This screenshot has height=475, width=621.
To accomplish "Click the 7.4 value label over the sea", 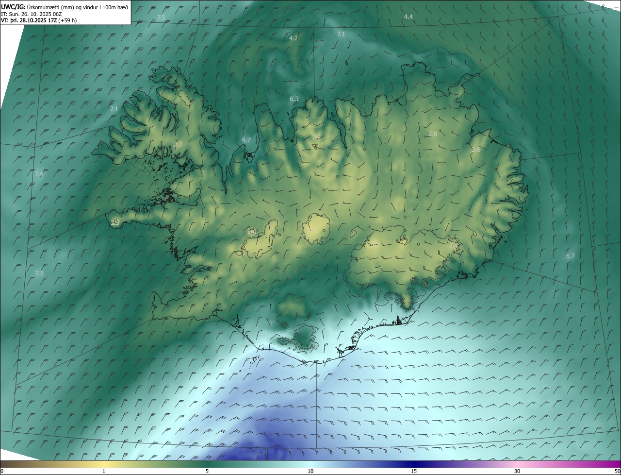I will point(39,174).
